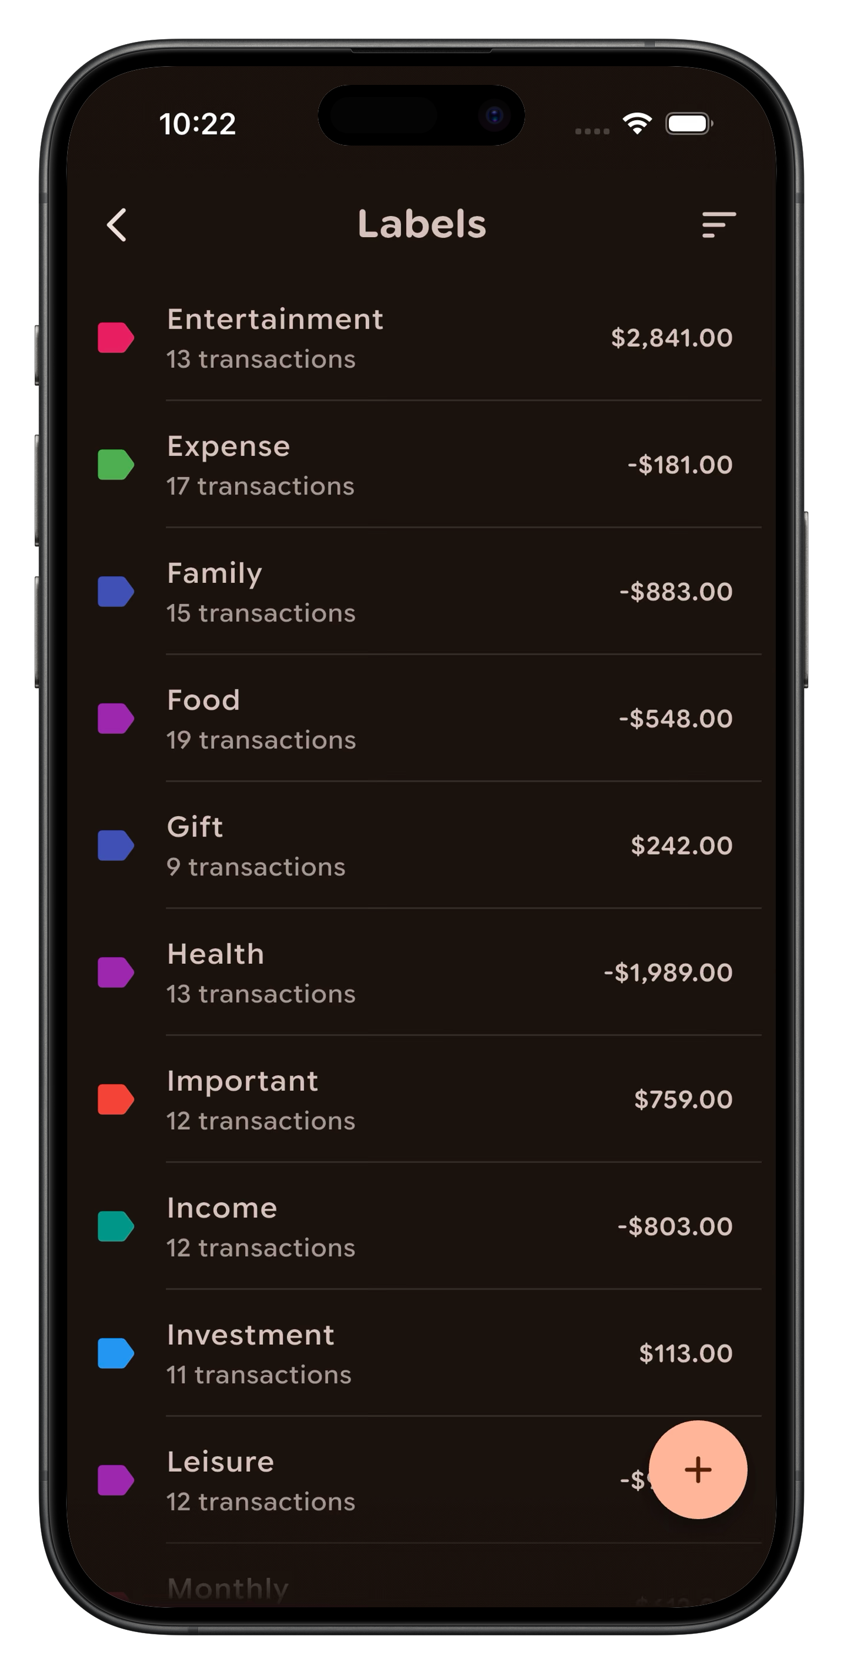Select the Gift label name
843x1674 pixels.
(195, 827)
